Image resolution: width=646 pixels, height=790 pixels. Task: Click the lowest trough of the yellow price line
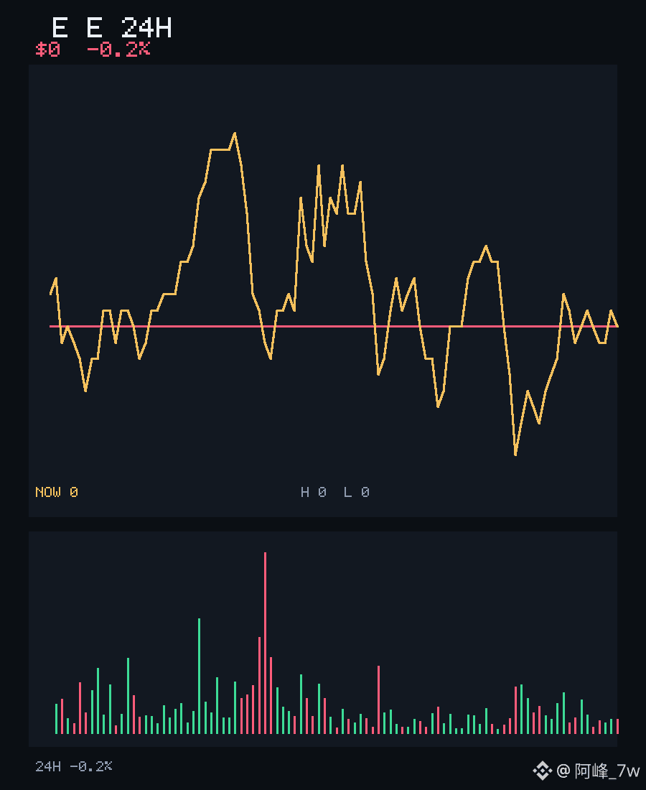(x=515, y=455)
